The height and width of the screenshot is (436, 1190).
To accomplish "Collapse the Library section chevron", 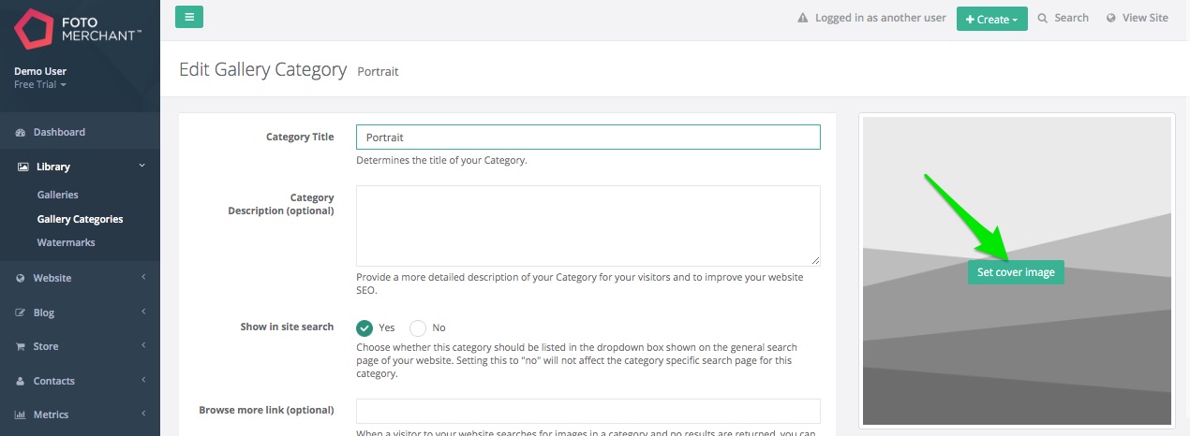I will [x=142, y=167].
